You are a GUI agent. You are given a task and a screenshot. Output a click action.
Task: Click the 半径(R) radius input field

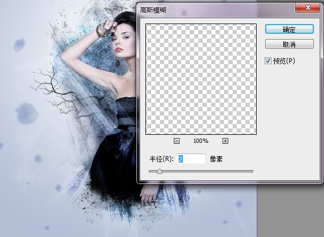click(191, 159)
